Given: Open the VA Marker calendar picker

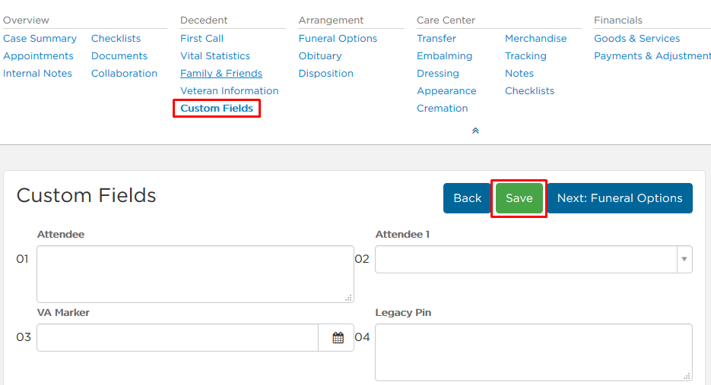Looking at the screenshot, I should [x=336, y=337].
